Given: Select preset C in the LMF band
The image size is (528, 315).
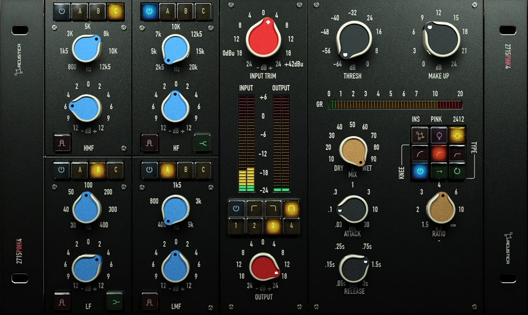Looking at the screenshot, I should tap(203, 170).
